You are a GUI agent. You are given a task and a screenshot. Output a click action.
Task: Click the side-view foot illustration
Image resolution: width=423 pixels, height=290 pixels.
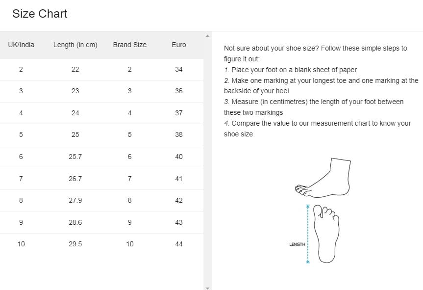(x=323, y=177)
